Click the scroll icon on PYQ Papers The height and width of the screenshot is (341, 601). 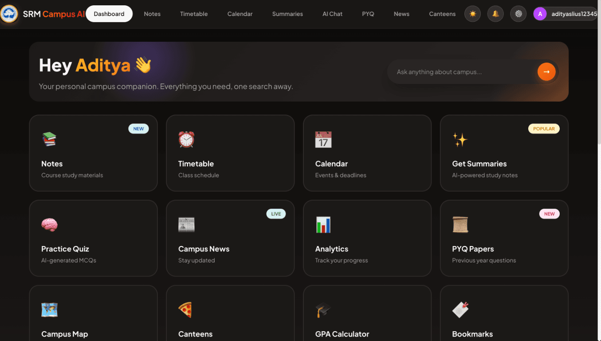click(460, 225)
